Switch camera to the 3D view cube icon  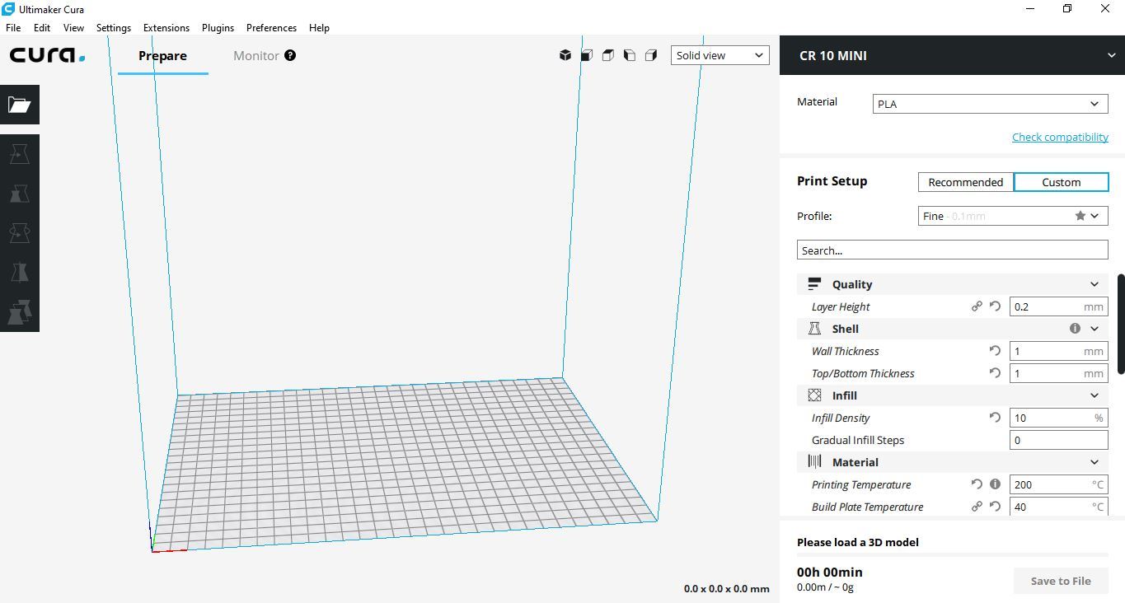point(565,54)
